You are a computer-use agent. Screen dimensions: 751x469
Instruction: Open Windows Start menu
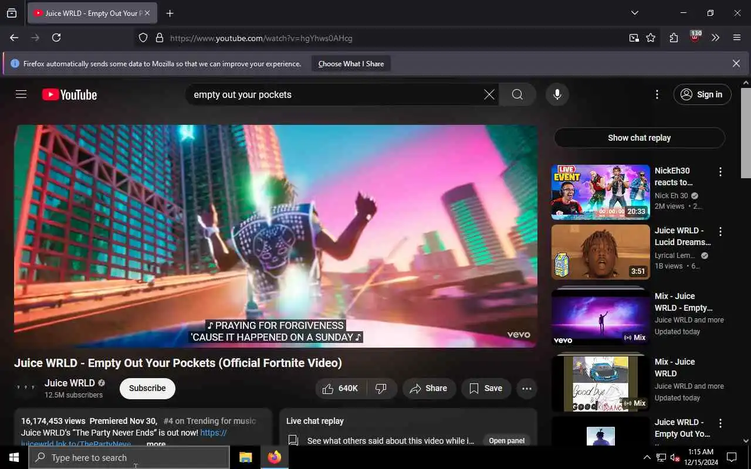coord(14,457)
